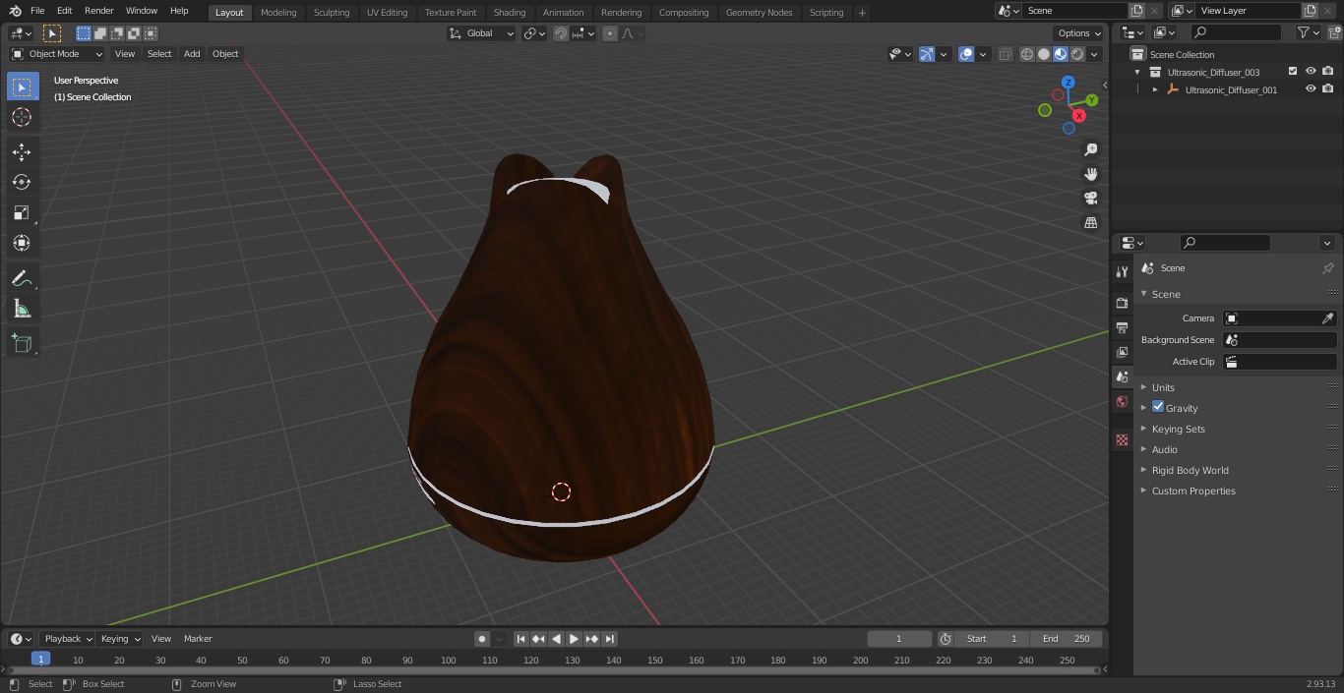Toggle camera view icon in viewport
The height and width of the screenshot is (693, 1344).
click(1090, 199)
